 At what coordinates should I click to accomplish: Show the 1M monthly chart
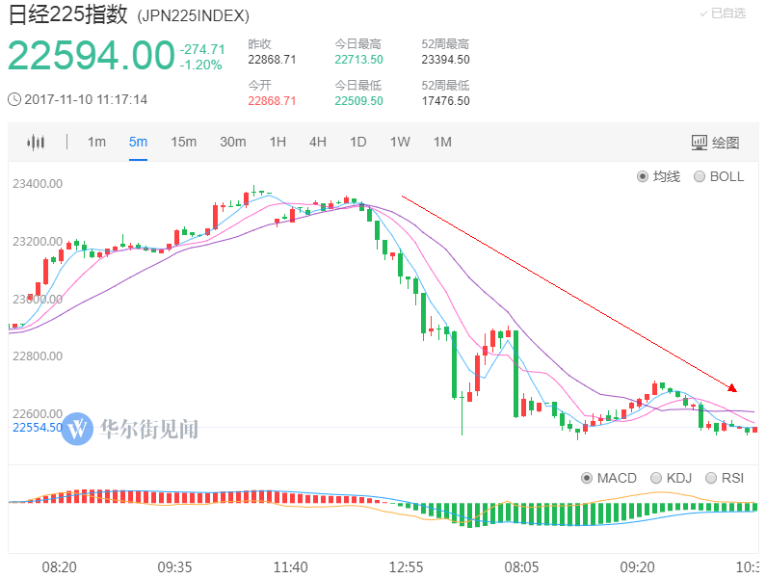click(442, 143)
